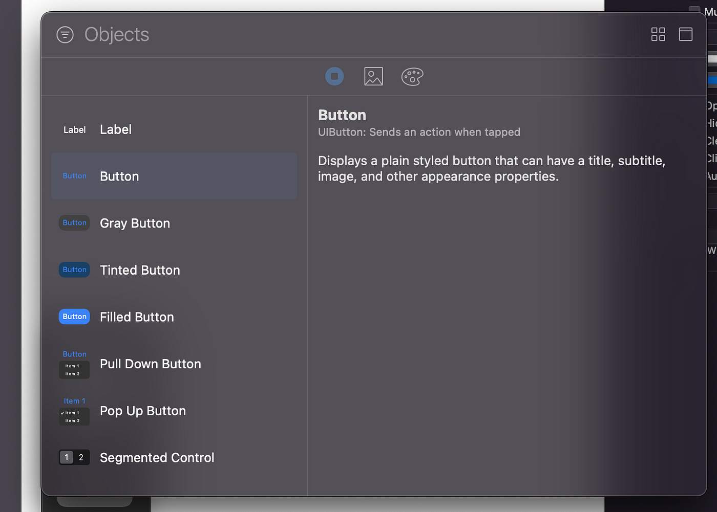Click the blue Filled Button badge preview

(x=74, y=316)
